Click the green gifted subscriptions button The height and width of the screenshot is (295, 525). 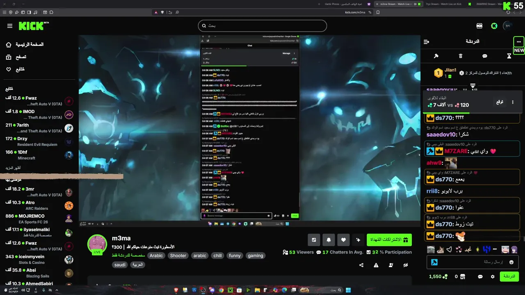pyautogui.click(x=389, y=240)
